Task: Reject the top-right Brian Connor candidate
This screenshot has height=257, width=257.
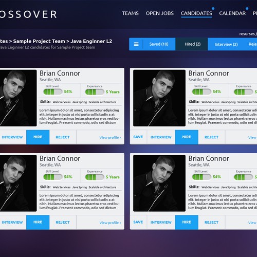Action: coord(211,137)
